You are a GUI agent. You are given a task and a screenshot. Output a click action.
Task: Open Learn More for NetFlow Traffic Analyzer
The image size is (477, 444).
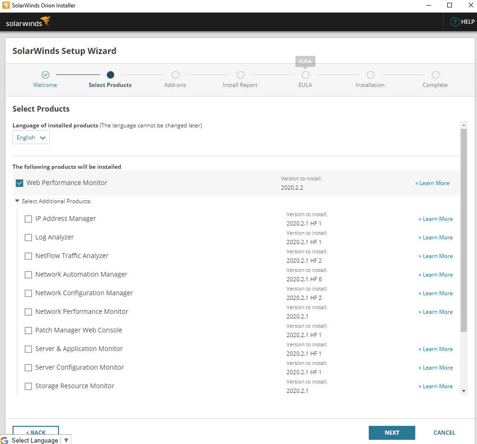click(x=436, y=256)
